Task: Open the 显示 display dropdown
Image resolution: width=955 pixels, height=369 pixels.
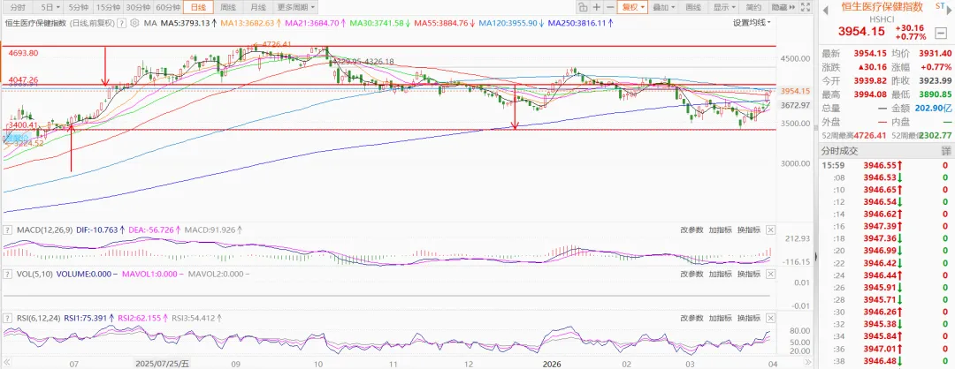Action: point(724,7)
